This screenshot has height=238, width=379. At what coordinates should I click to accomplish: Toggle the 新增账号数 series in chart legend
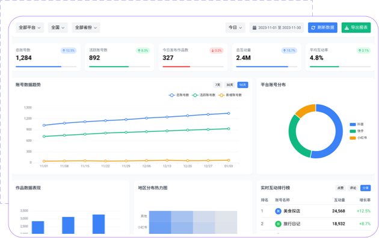tap(230, 95)
